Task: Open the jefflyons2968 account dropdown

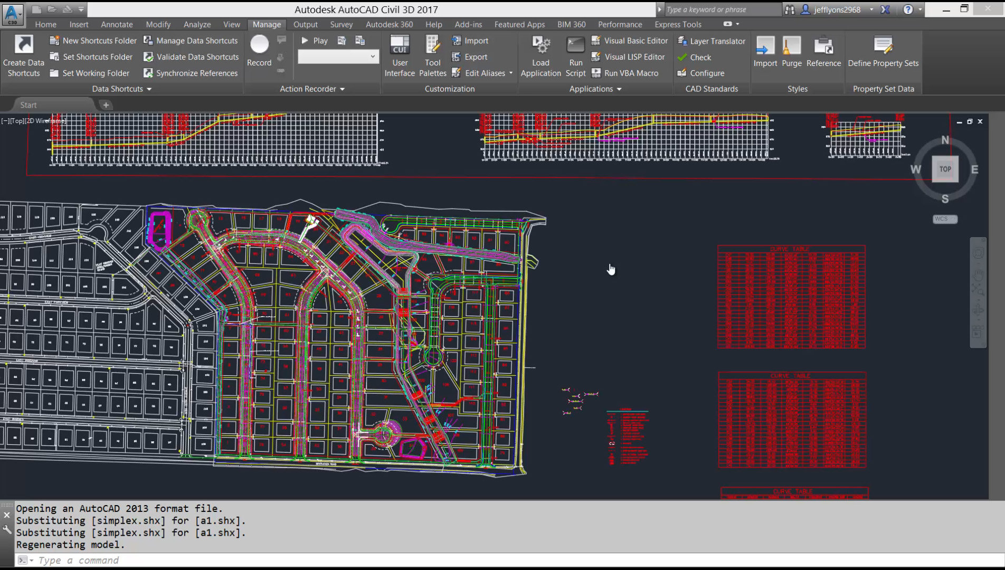Action: (871, 9)
